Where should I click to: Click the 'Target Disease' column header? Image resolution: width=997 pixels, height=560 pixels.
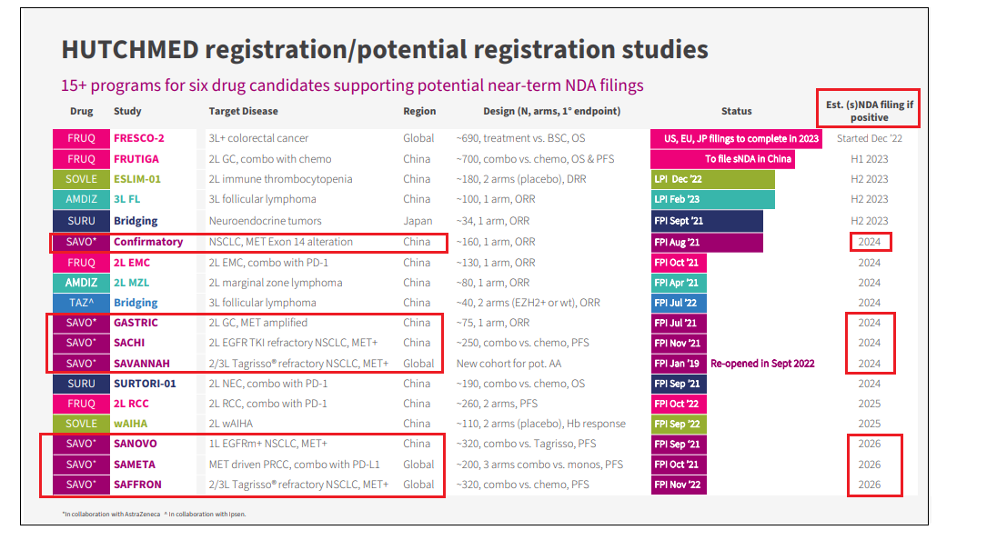coord(243,111)
